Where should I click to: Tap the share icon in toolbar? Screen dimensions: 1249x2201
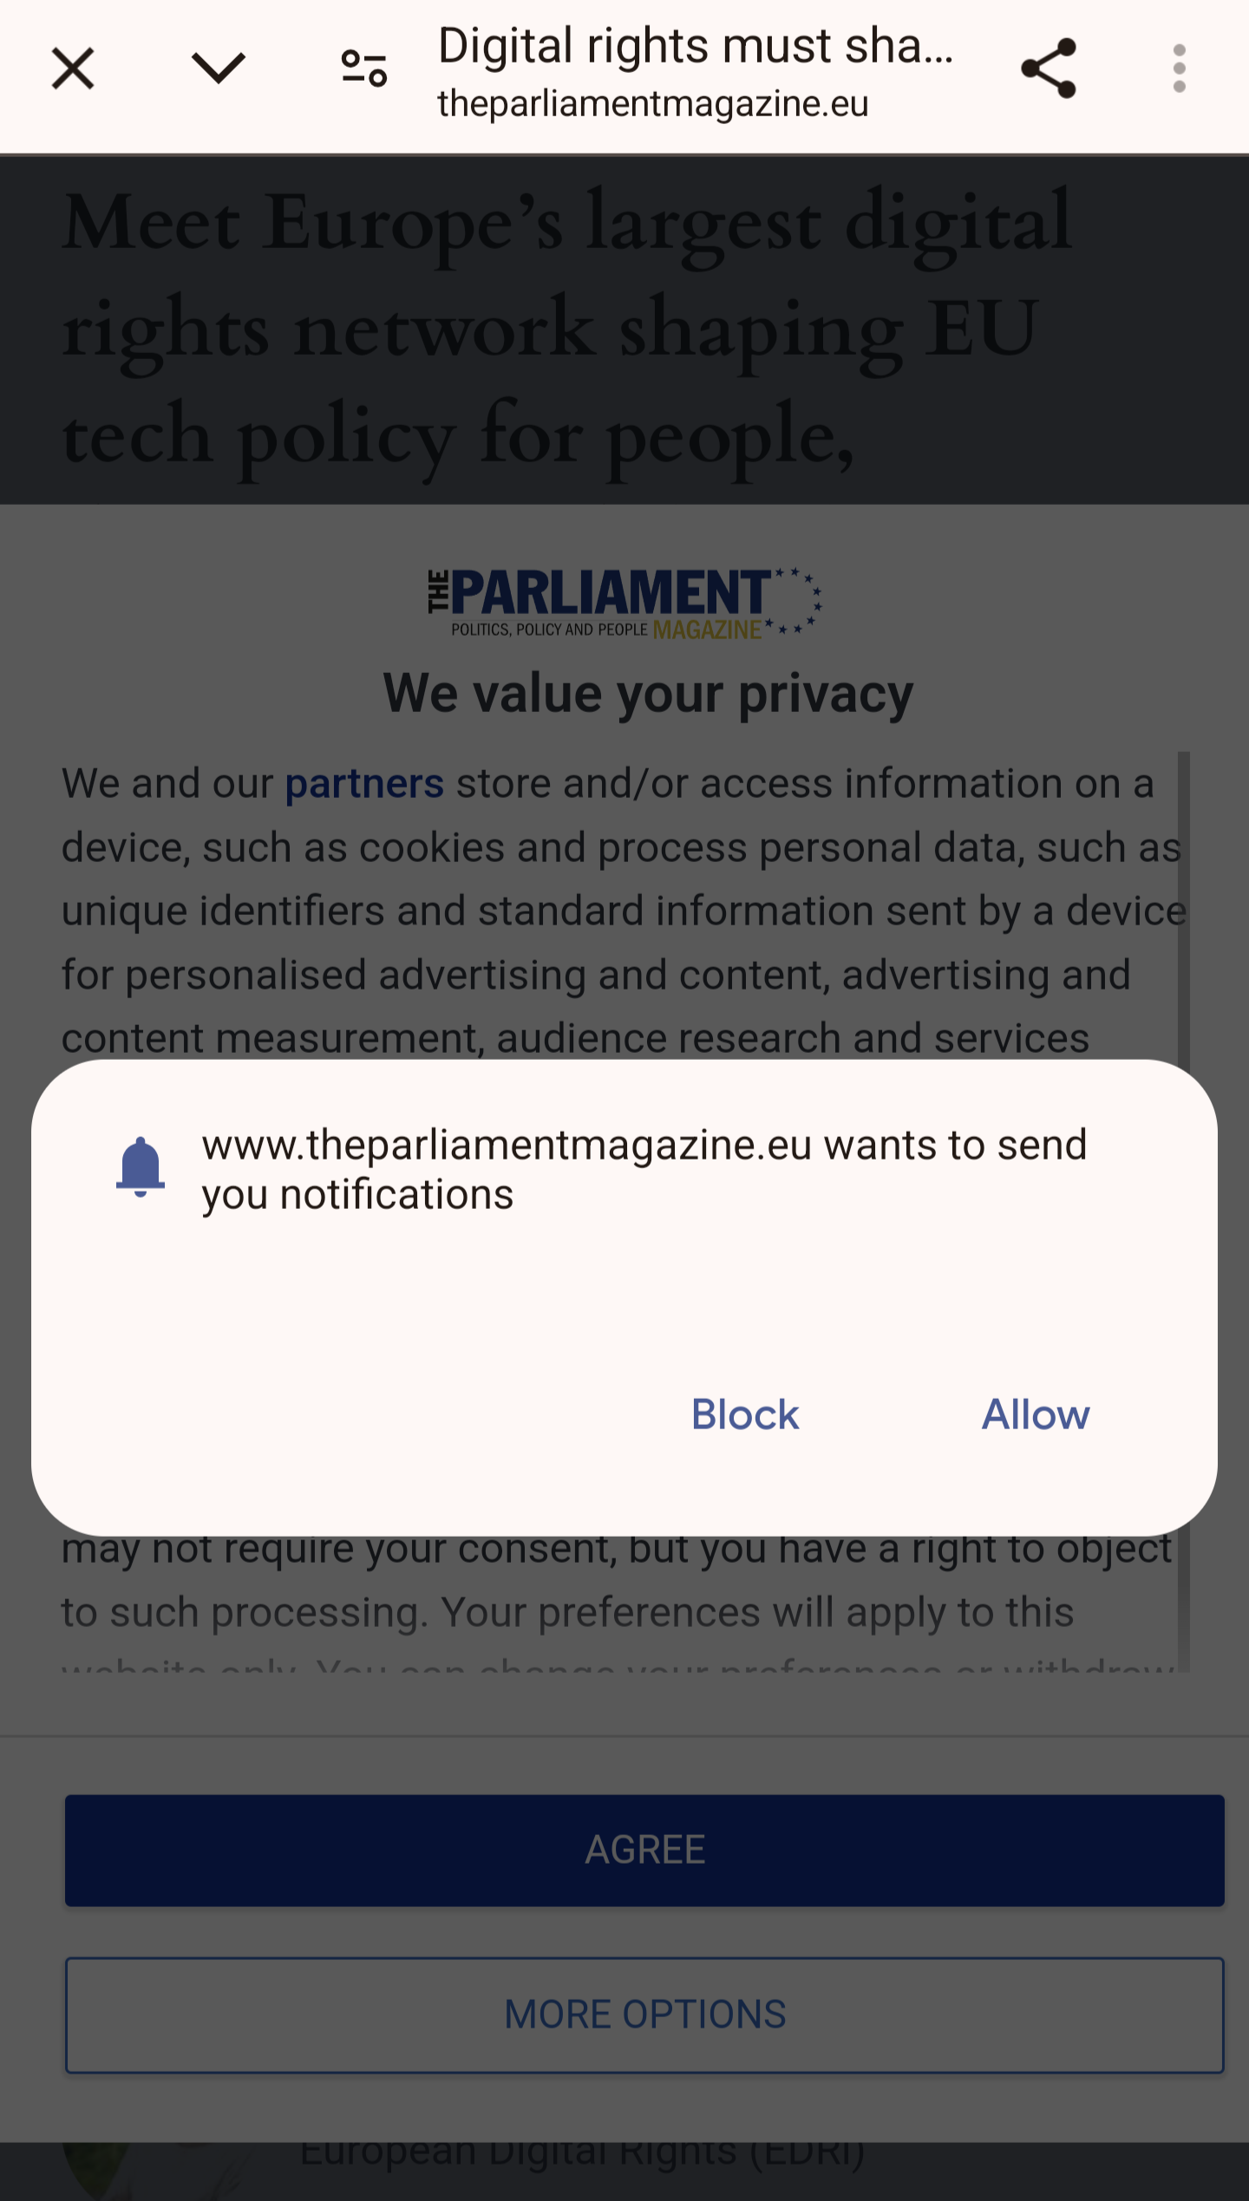click(x=1049, y=69)
